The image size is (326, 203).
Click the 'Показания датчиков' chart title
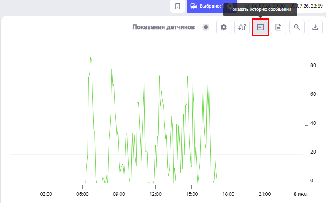(x=164, y=27)
